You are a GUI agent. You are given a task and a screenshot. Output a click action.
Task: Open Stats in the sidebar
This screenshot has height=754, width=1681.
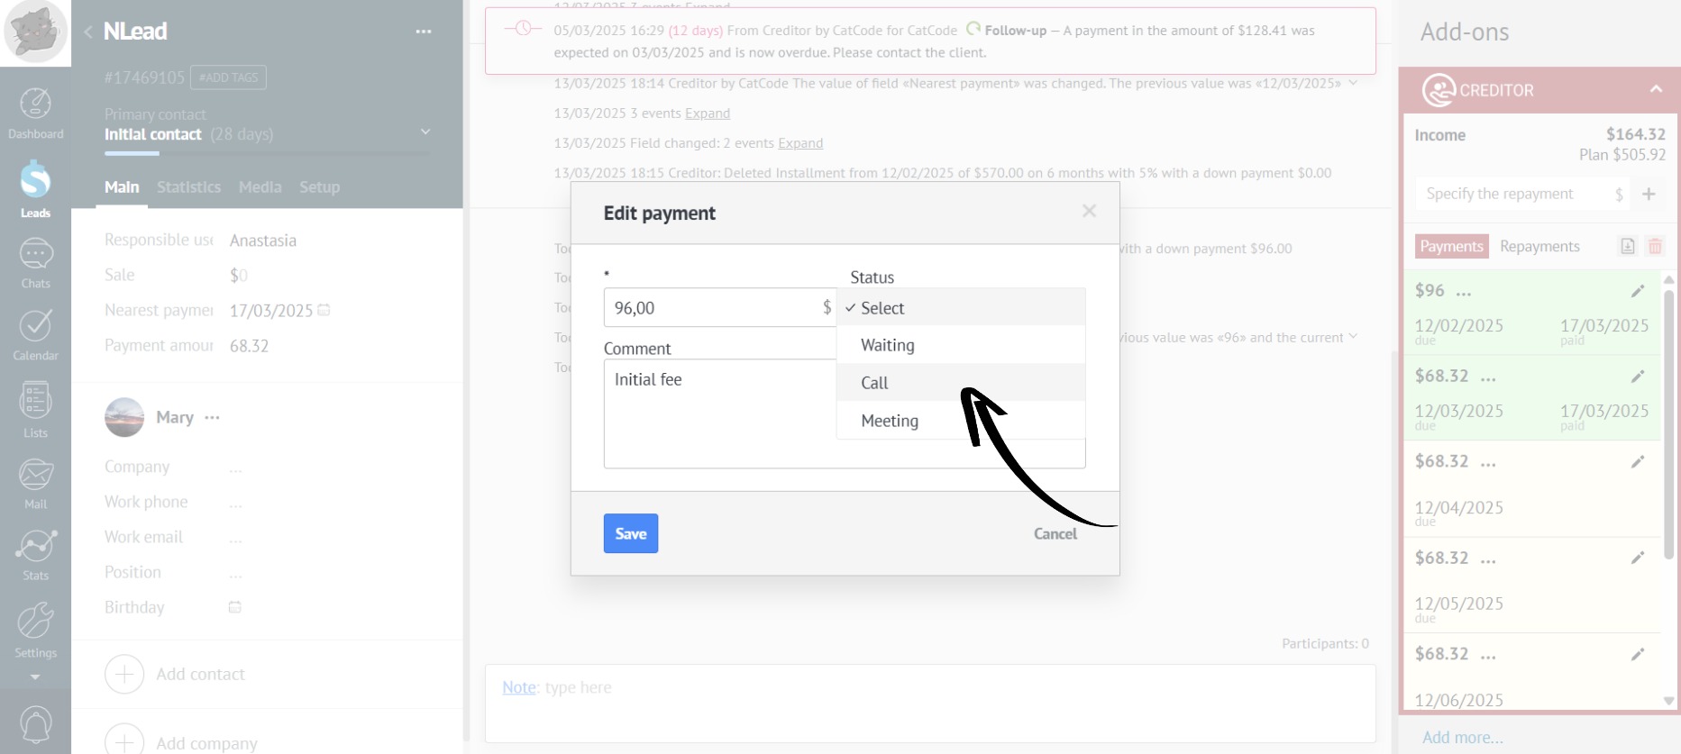coord(35,555)
